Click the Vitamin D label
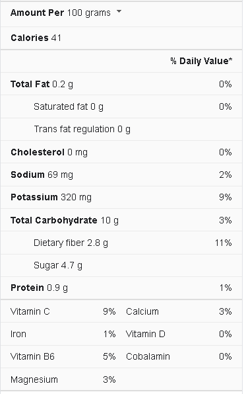Screen dimensions: 244x394 point(146,335)
